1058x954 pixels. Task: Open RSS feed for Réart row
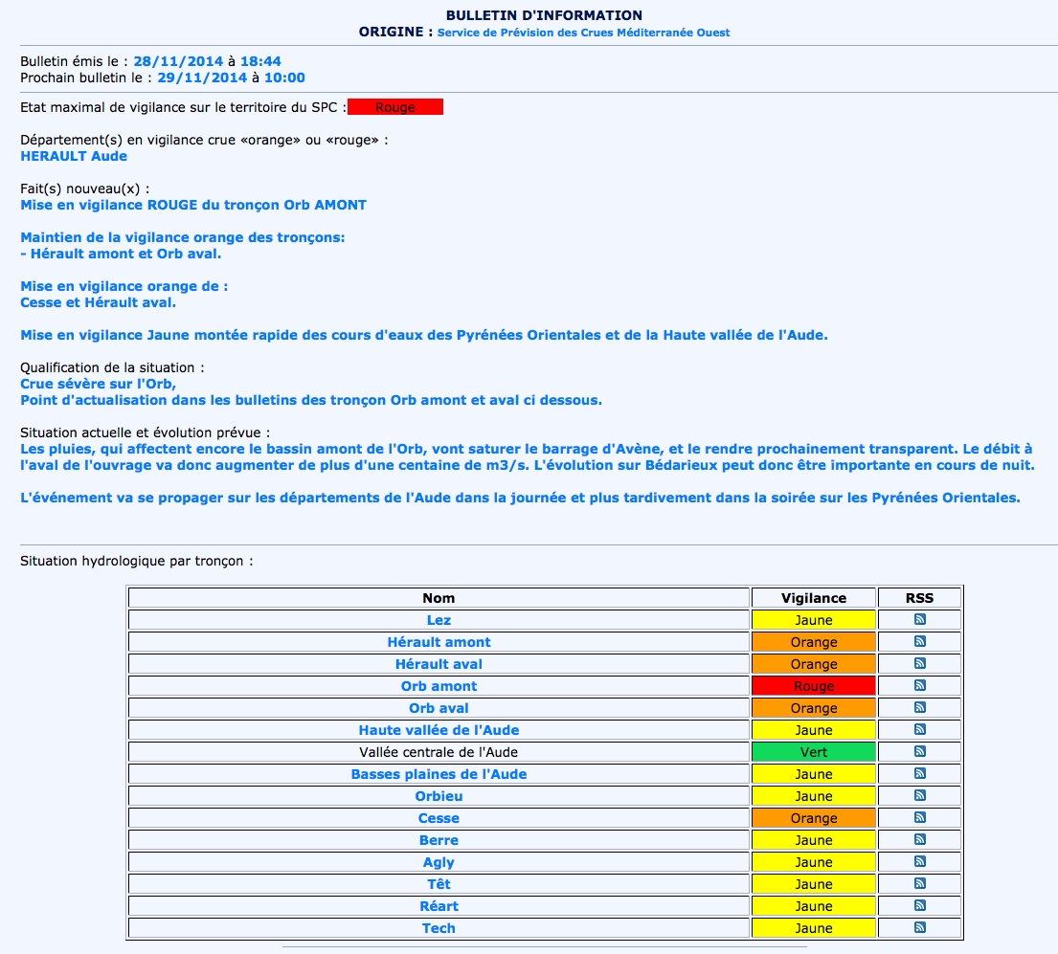point(920,905)
